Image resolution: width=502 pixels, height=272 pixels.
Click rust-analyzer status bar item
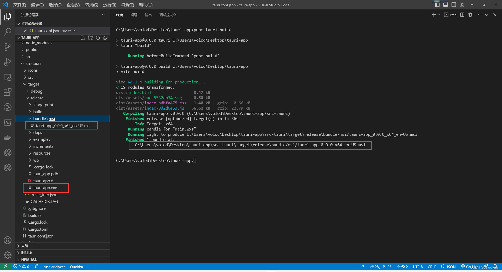[x=54, y=267]
